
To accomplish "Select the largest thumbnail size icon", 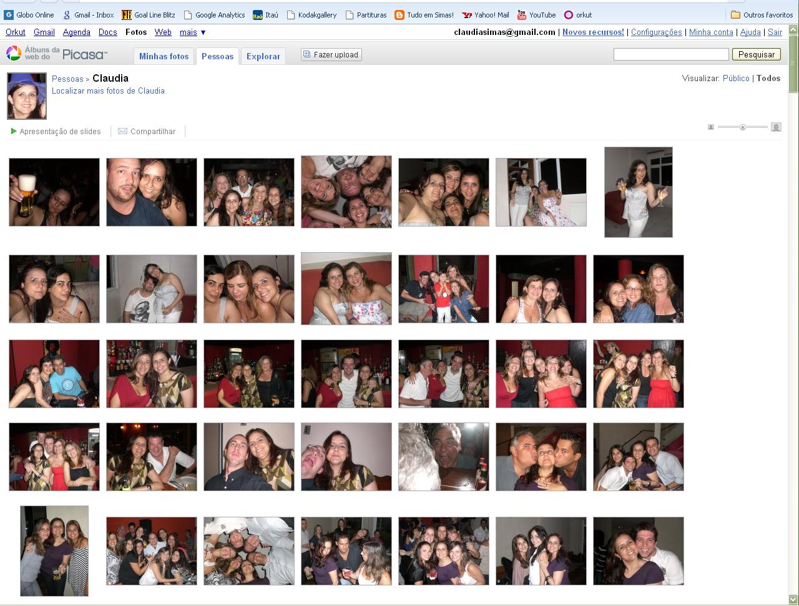I will click(x=776, y=127).
